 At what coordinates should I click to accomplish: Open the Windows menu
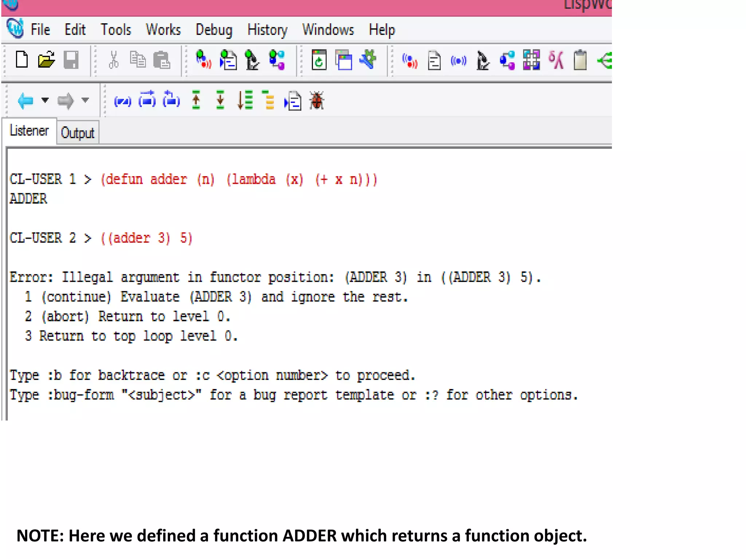tap(328, 29)
